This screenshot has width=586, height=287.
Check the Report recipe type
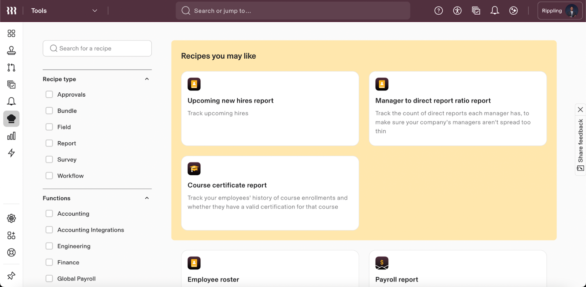pyautogui.click(x=49, y=143)
